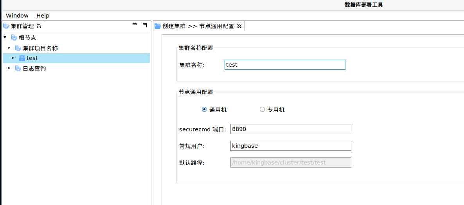Screen dimensions: 464x205
Task: Open the Window menu
Action: click(17, 16)
